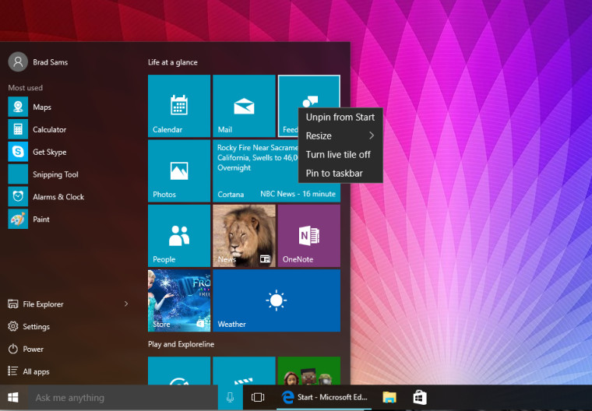The image size is (592, 411).
Task: Open the Store tile with Frozen artwork
Action: click(x=179, y=300)
